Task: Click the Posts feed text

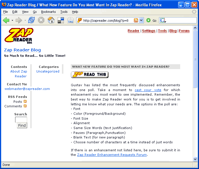Action: 18,102
